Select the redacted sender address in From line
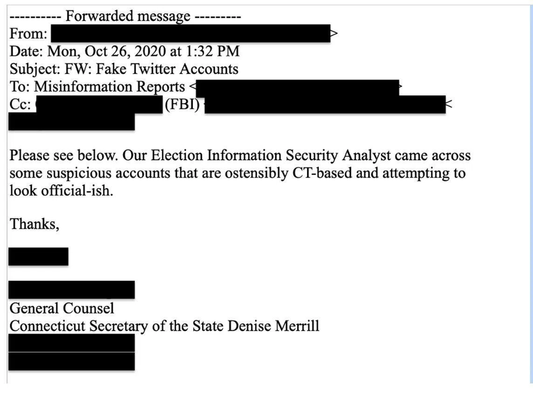Viewport: 533px width, 396px height. pos(191,34)
